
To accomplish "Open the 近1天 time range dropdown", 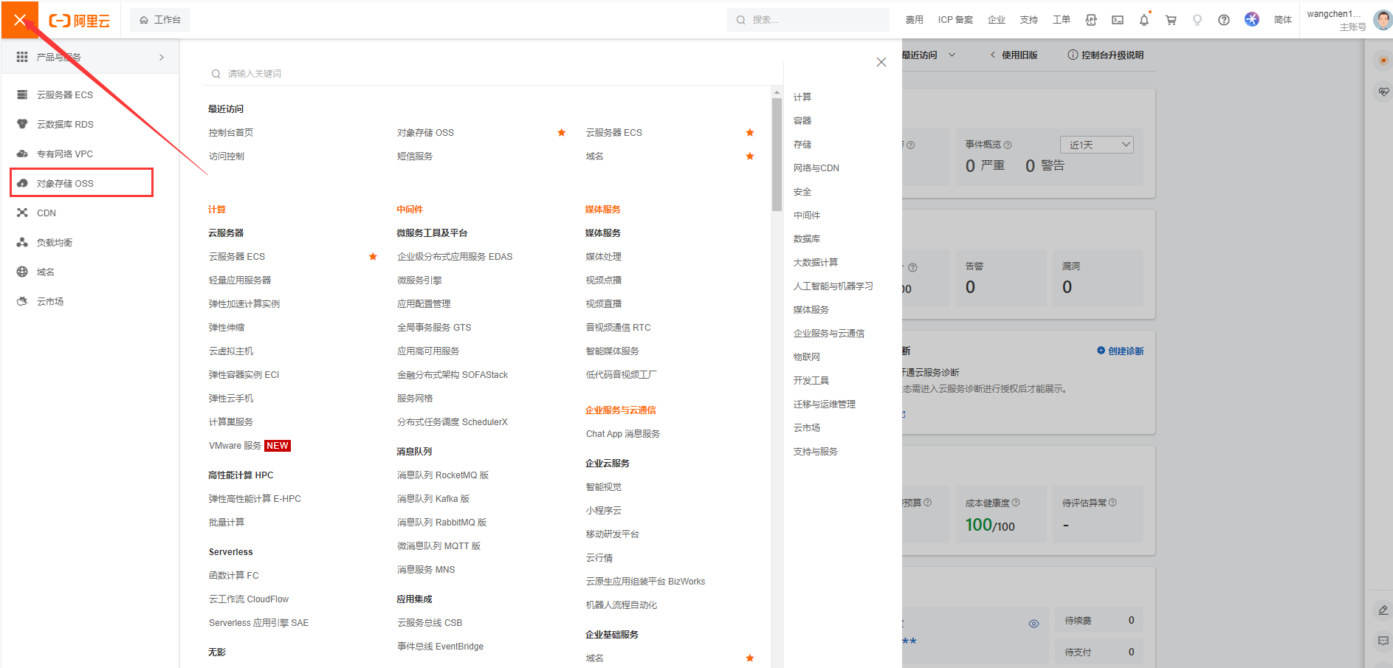I will (x=1096, y=145).
